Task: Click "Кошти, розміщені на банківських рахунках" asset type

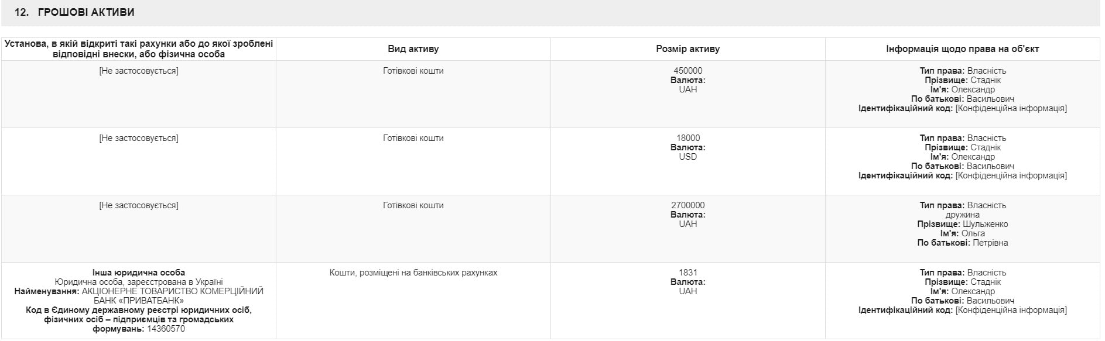Action: point(413,273)
